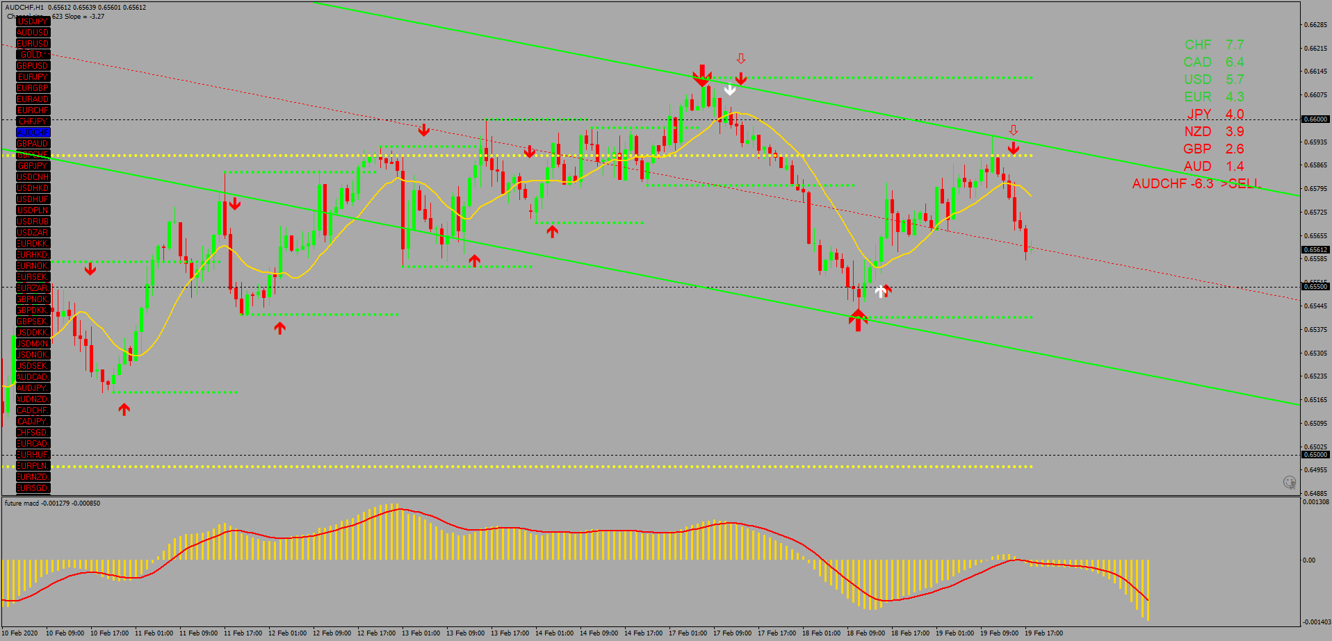Load the EURUSD symbol button
This screenshot has width=1332, height=641.
tap(33, 44)
